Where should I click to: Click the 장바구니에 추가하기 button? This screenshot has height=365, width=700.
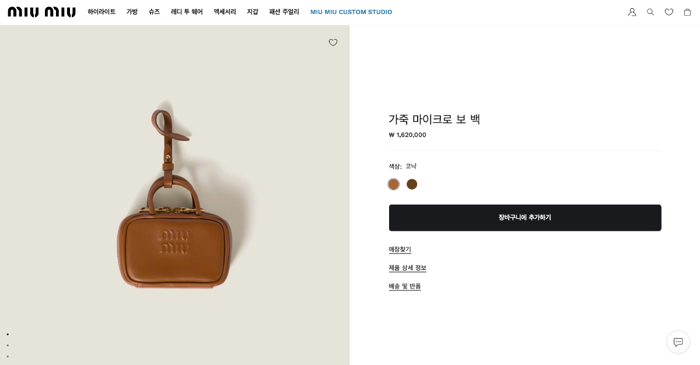pos(525,217)
